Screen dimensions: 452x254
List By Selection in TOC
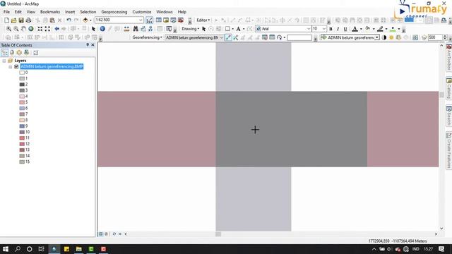tap(27, 53)
